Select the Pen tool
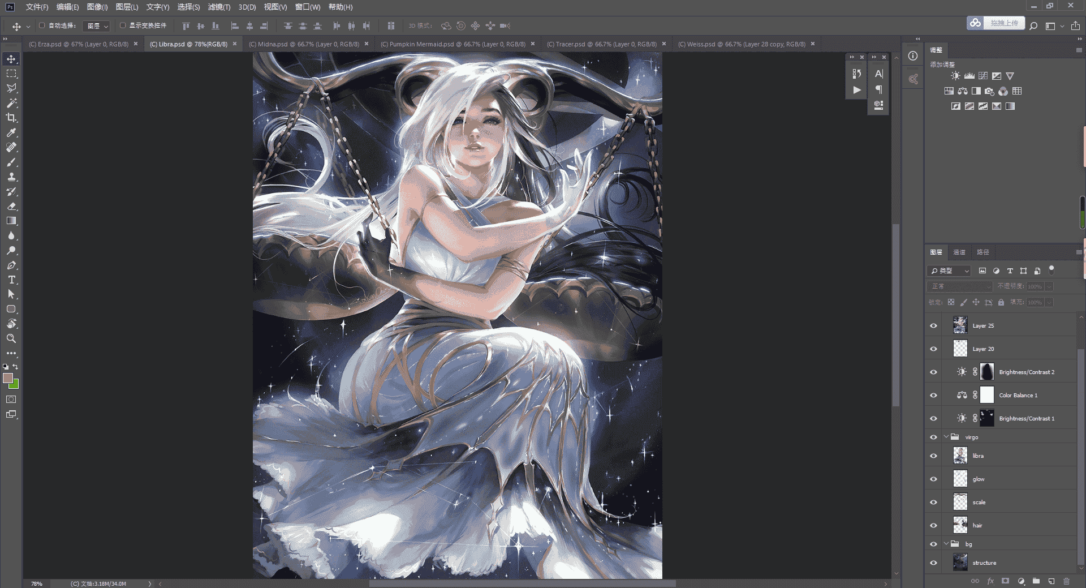This screenshot has width=1086, height=588. click(x=11, y=265)
